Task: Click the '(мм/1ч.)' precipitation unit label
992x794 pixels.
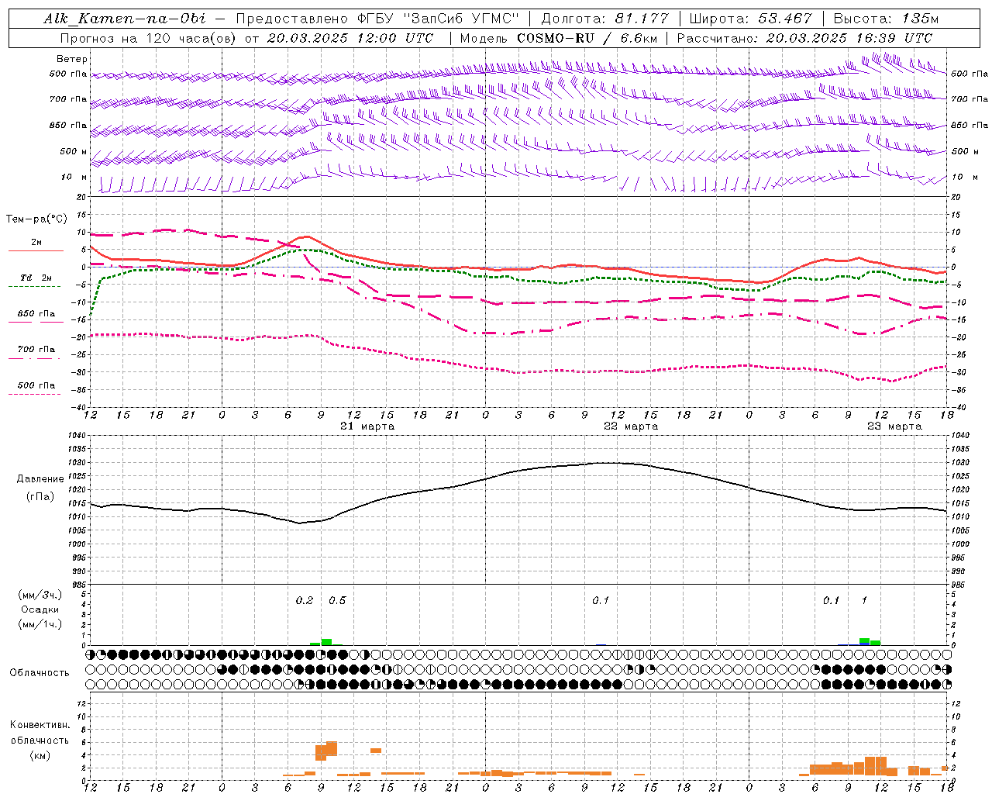Action: pos(40,624)
